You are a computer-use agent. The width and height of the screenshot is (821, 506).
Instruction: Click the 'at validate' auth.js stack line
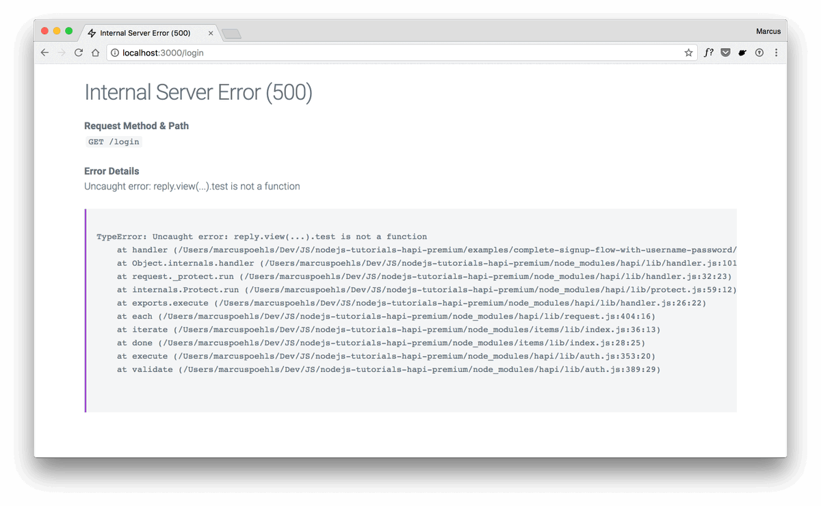[x=388, y=369]
